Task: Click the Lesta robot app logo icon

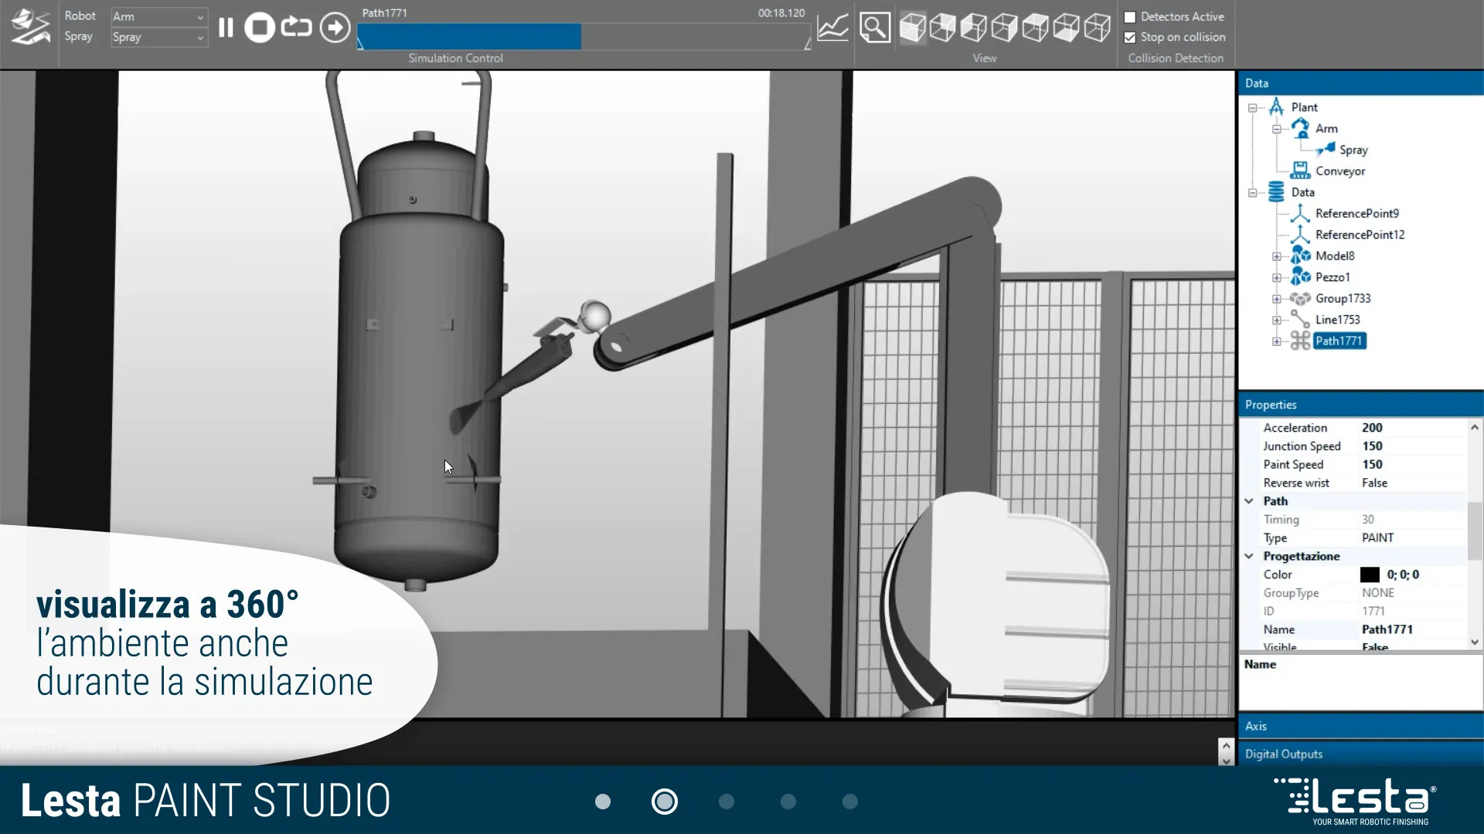Action: [30, 27]
